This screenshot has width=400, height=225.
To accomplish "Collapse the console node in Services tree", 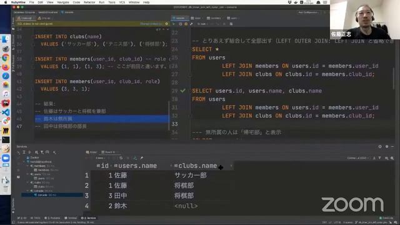I will [x=27, y=191].
